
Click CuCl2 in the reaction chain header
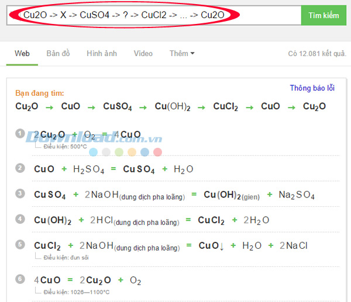point(225,106)
